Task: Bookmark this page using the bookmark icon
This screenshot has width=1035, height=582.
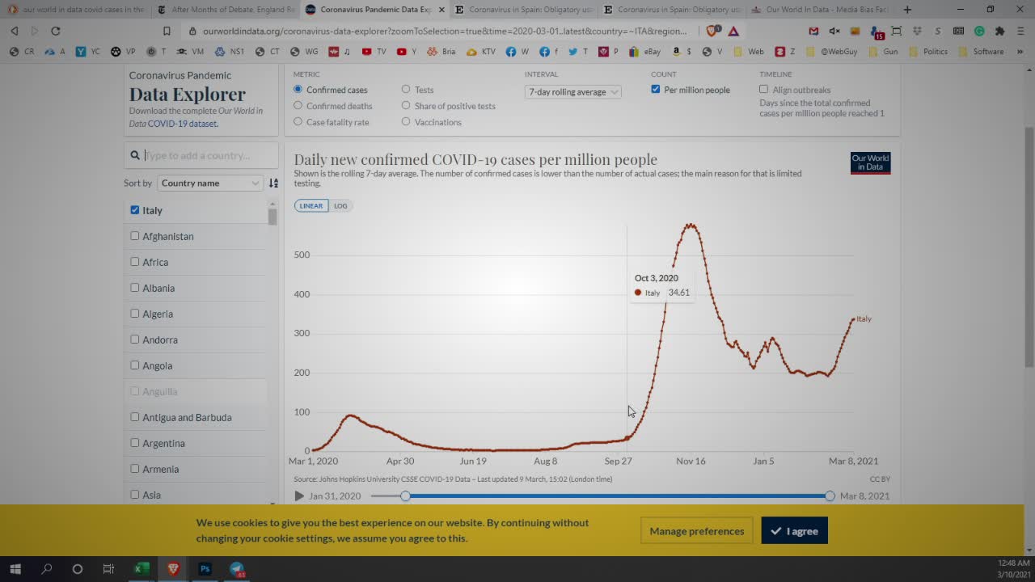Action: point(167,31)
